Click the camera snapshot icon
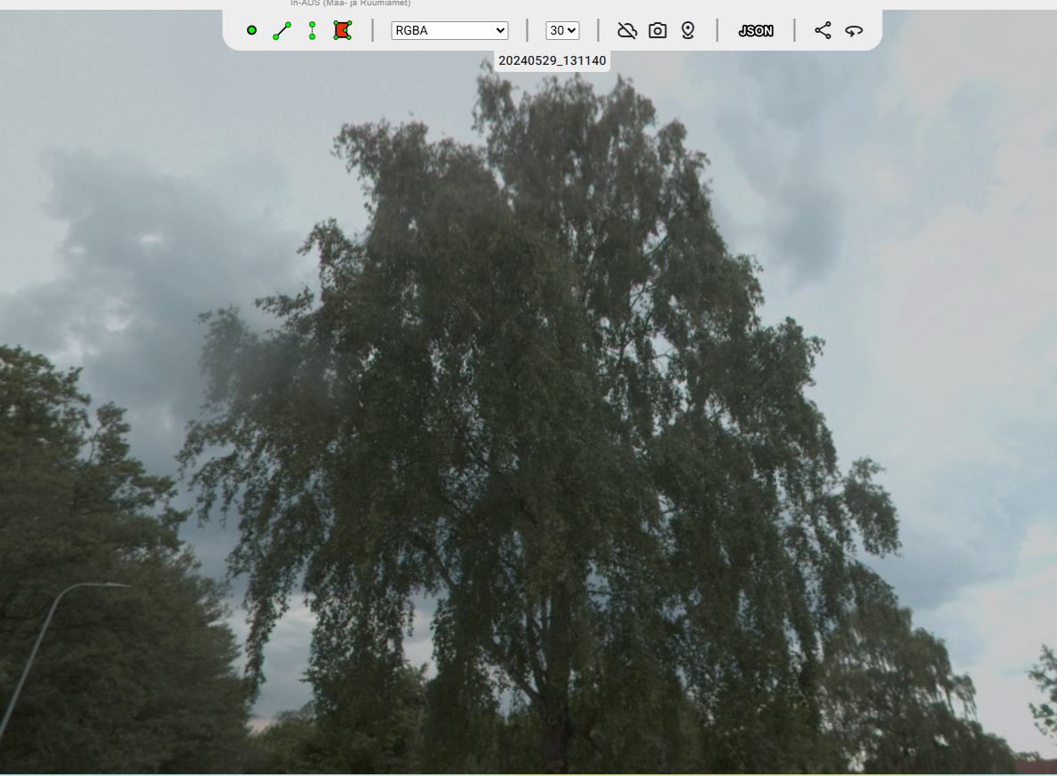This screenshot has width=1057, height=776. (x=657, y=30)
